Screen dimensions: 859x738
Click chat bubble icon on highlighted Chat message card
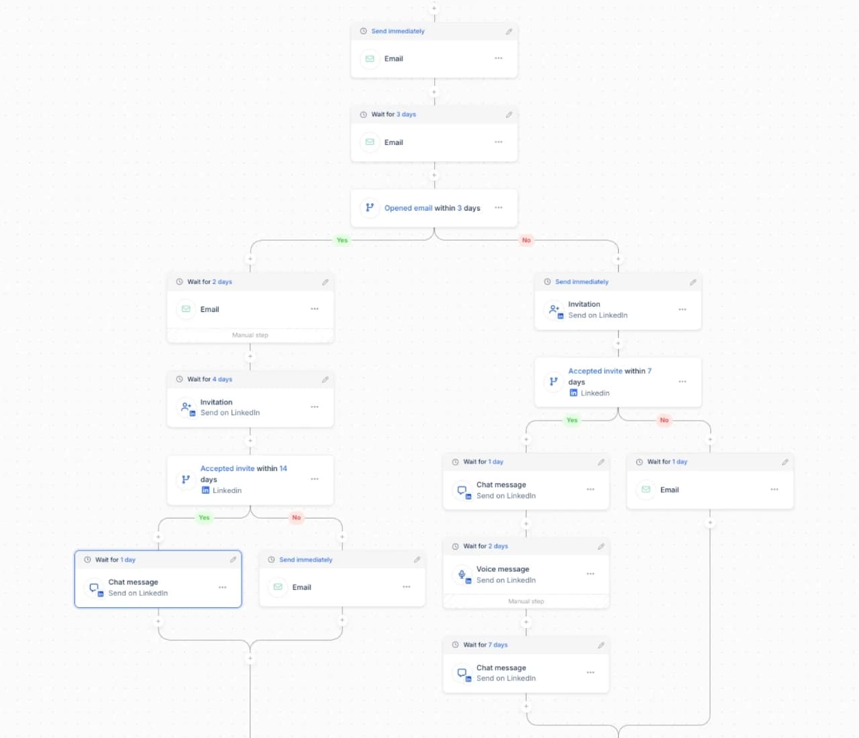(95, 588)
